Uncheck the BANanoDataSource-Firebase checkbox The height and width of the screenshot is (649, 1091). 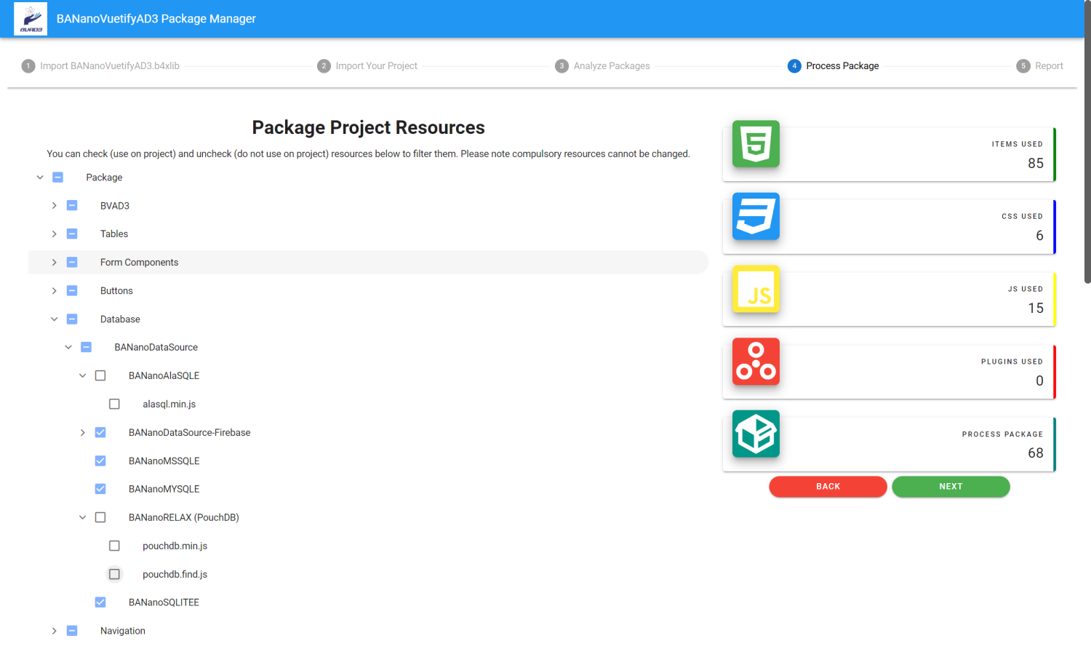point(100,433)
